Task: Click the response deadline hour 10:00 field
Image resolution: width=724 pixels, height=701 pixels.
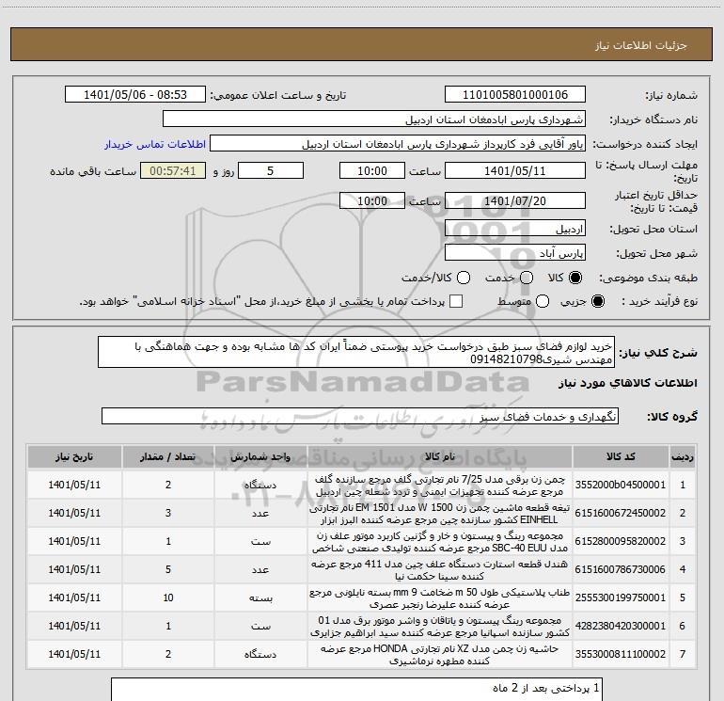Action: click(x=372, y=171)
